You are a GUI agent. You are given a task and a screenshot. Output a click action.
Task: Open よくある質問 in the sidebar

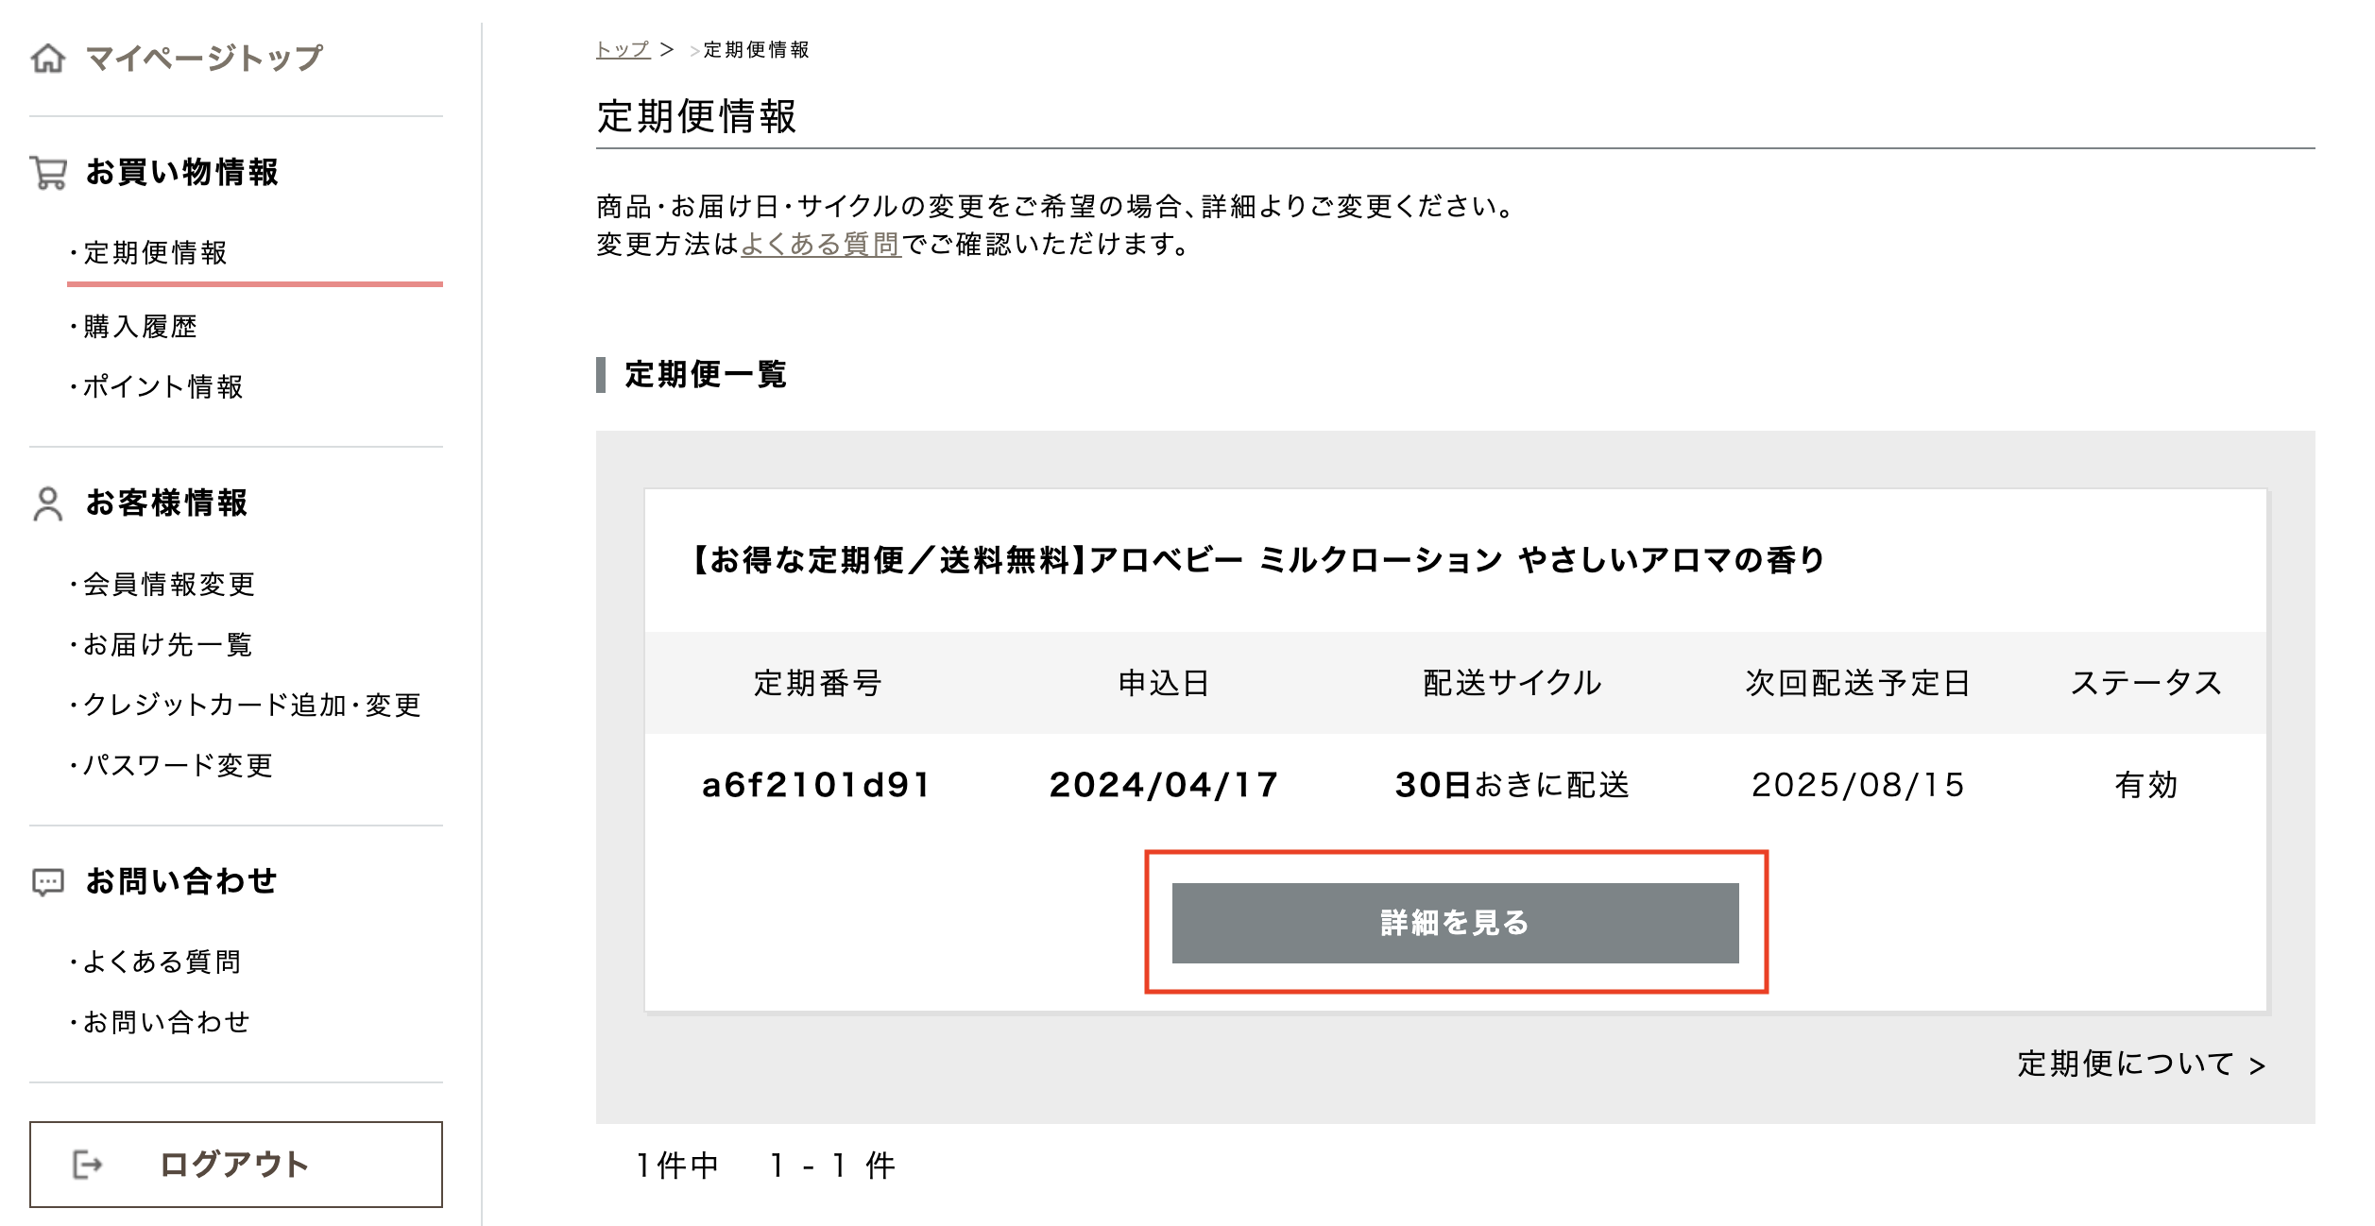(162, 962)
